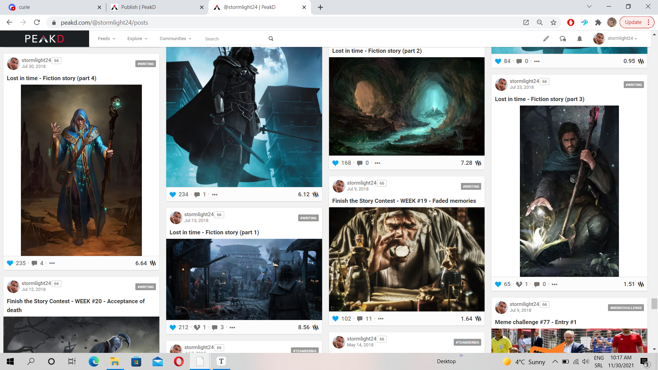658x370 pixels.
Task: Upvote Faded memories contest post
Action: pyautogui.click(x=336, y=319)
